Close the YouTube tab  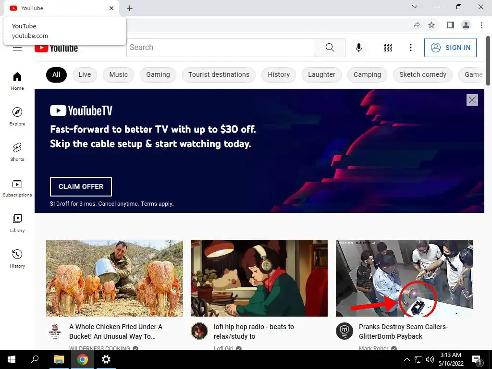tap(111, 8)
